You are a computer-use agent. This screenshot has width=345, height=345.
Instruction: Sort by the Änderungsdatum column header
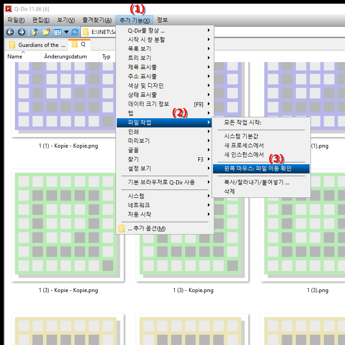(x=70, y=57)
